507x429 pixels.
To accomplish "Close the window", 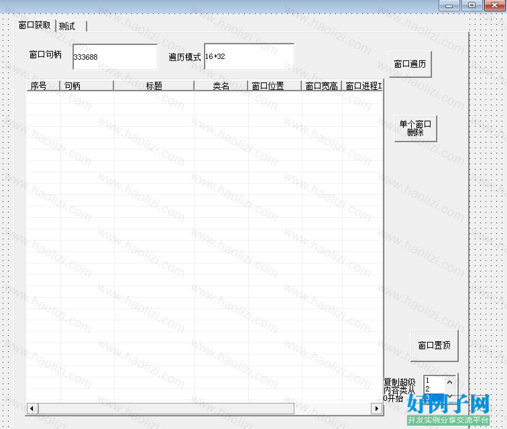I will point(495,5).
